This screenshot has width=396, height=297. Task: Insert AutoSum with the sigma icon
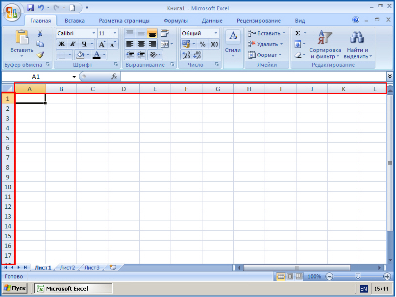pyautogui.click(x=298, y=33)
